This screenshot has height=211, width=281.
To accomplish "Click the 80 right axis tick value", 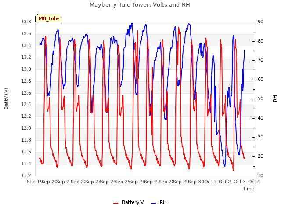I will point(260,41).
